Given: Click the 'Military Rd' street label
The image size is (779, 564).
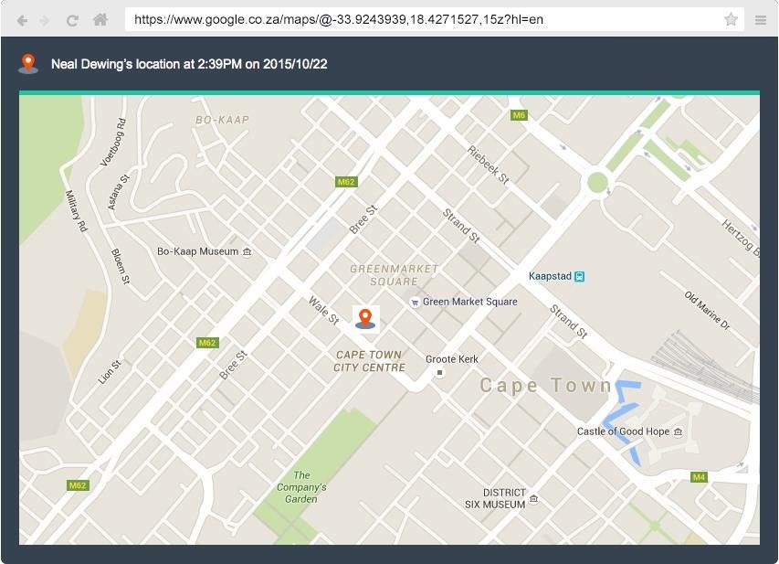Looking at the screenshot, I should tap(76, 211).
